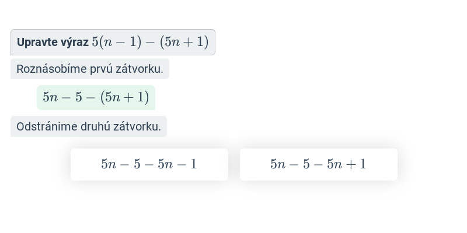Image resolution: width=467 pixels, height=233 pixels.
Task: Click the second step explanation text
Action: (x=89, y=126)
